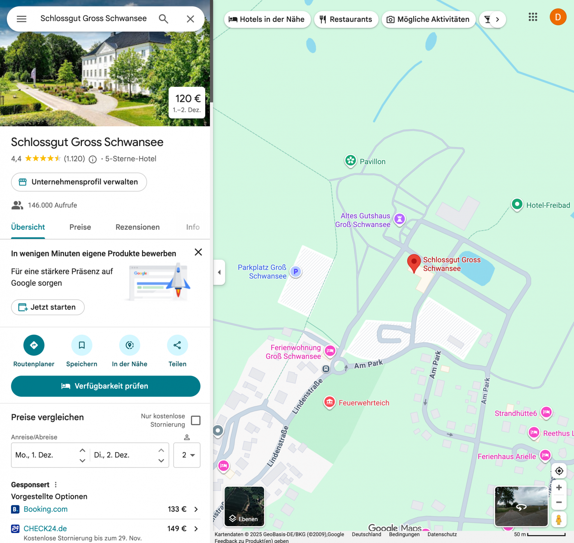Switch to the Preise tab
The width and height of the screenshot is (574, 543).
80,227
